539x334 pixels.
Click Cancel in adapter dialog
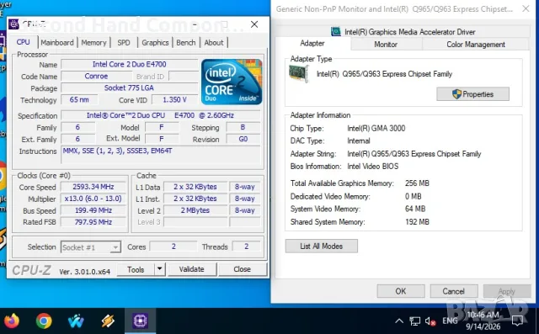click(454, 291)
